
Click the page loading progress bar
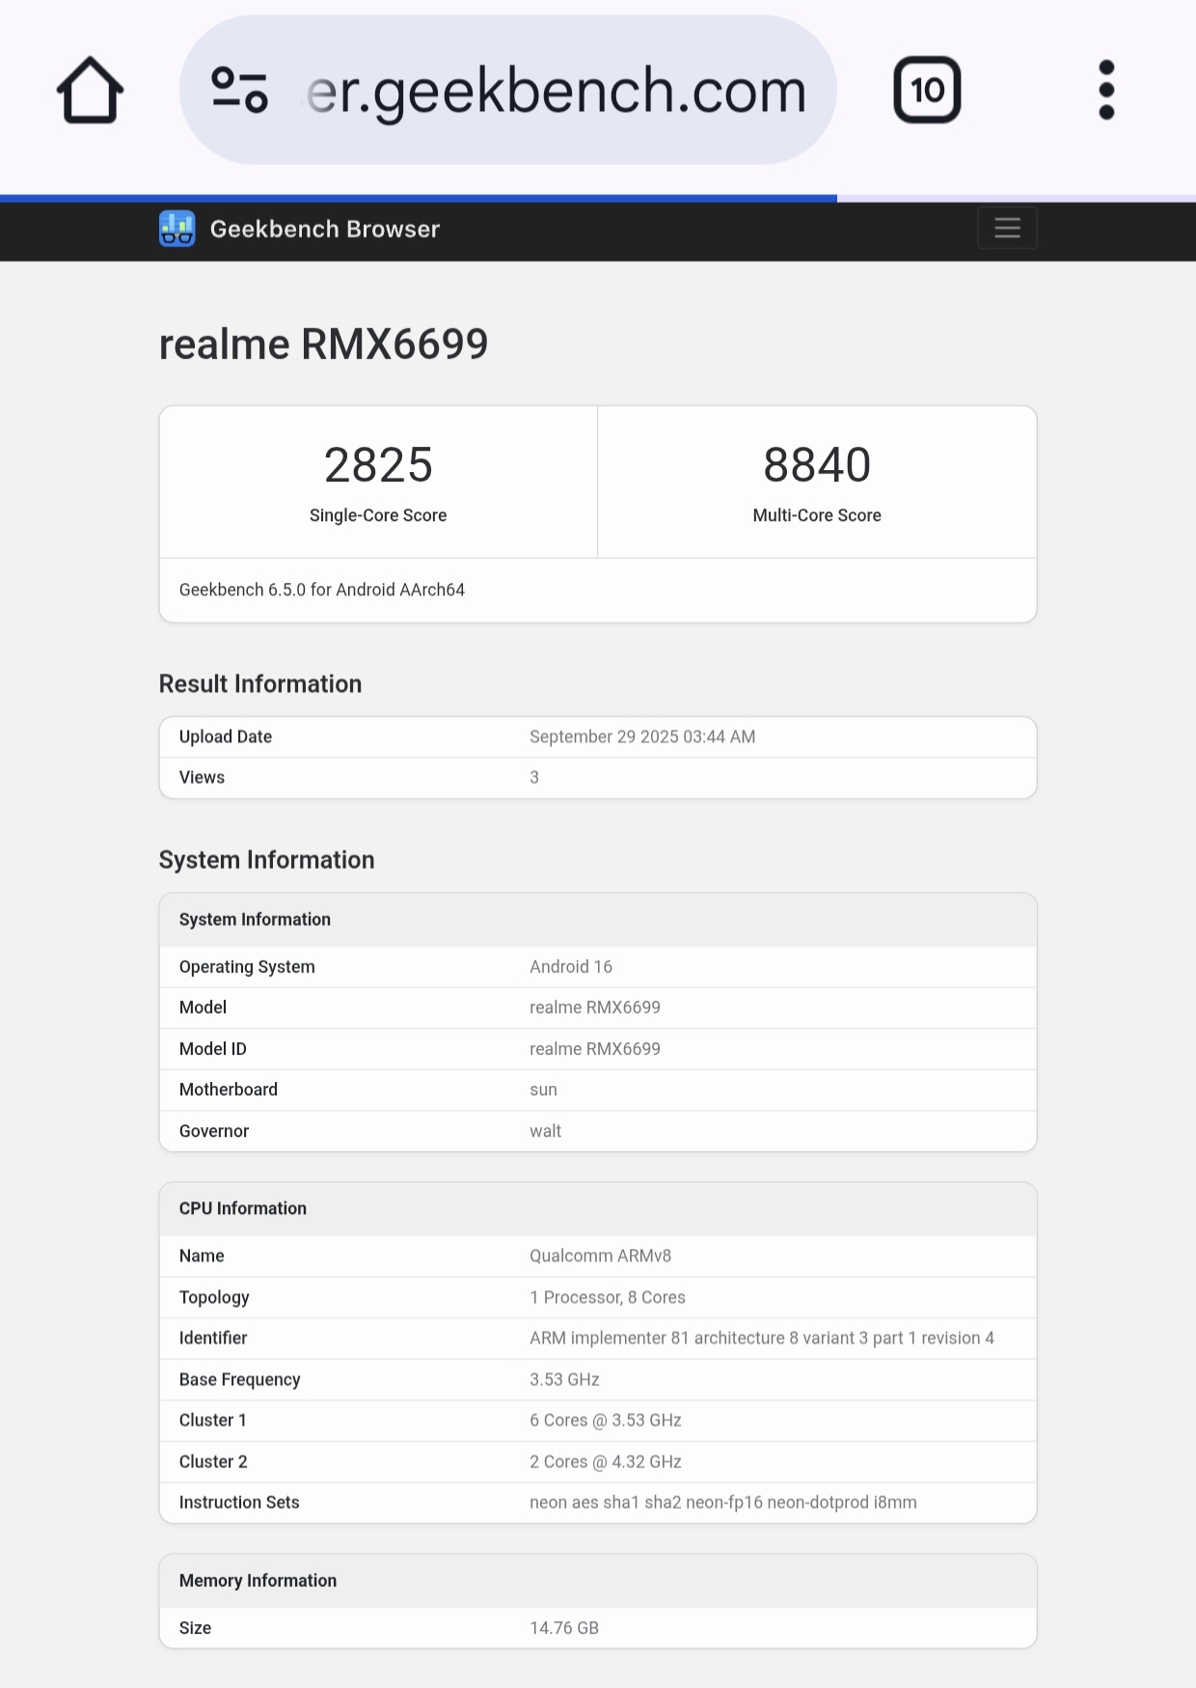pyautogui.click(x=419, y=198)
